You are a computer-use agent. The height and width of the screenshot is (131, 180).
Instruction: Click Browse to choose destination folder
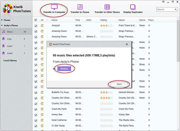pos(64,69)
